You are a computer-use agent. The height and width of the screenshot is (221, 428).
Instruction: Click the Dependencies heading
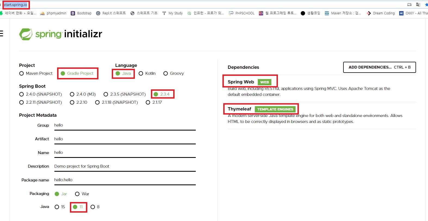coord(243,67)
